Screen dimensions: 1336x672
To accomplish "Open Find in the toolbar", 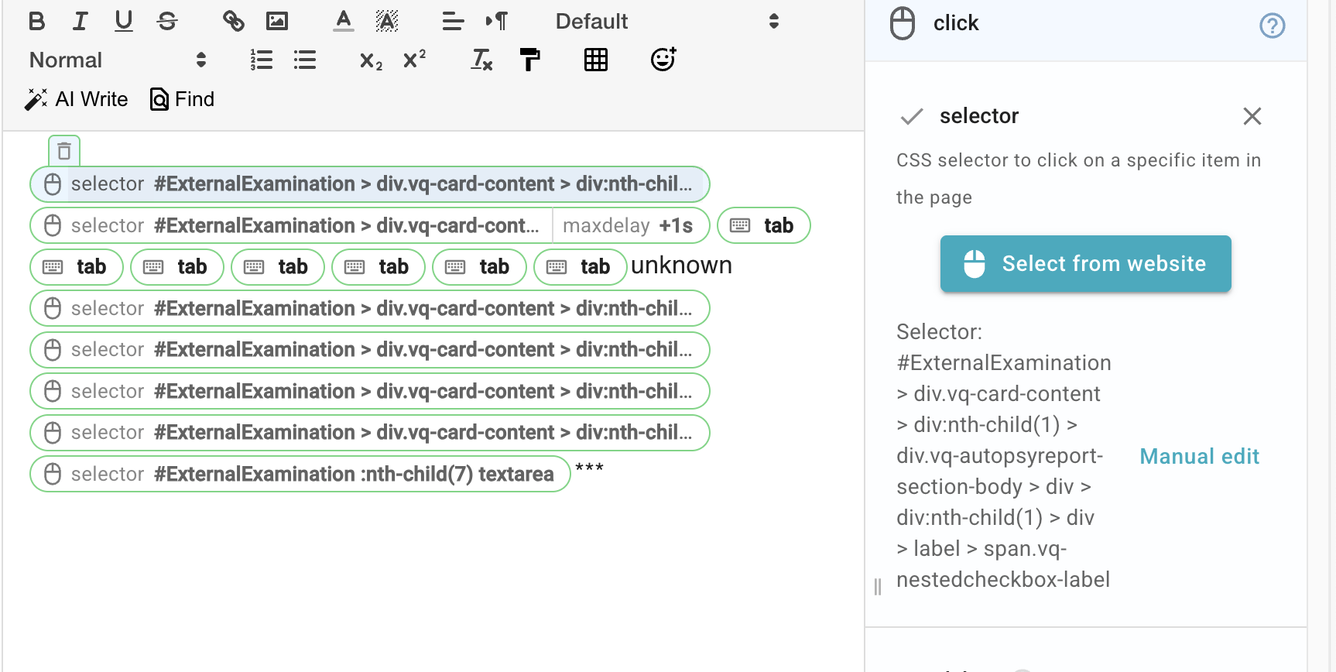I will coord(182,99).
